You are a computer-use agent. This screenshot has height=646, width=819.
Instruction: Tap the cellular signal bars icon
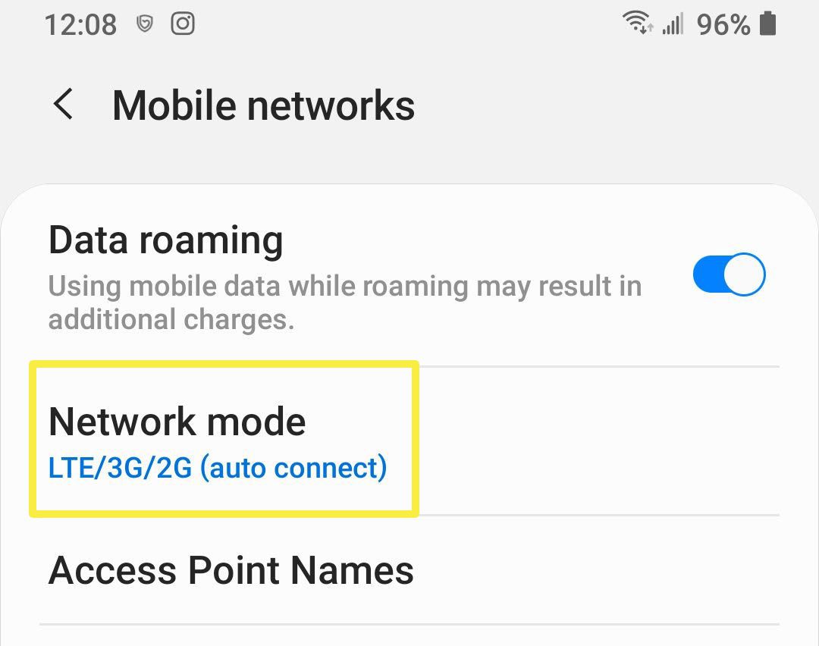tap(673, 24)
